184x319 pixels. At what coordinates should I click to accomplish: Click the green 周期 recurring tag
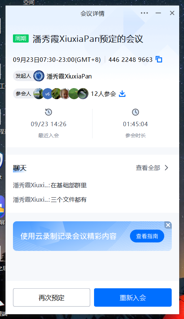(21, 38)
